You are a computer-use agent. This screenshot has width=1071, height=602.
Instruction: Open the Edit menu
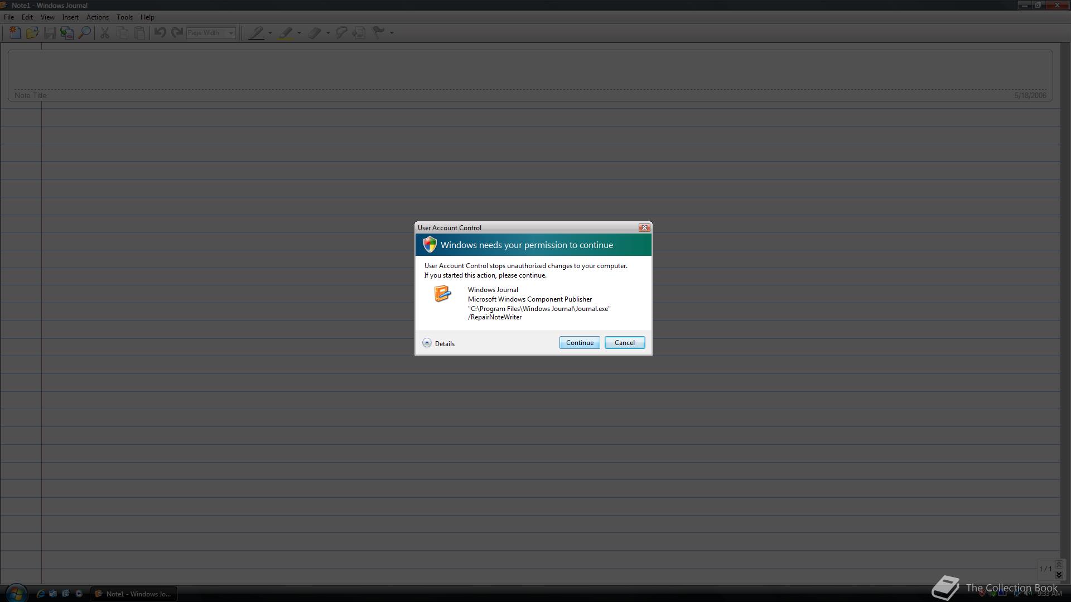coord(27,17)
